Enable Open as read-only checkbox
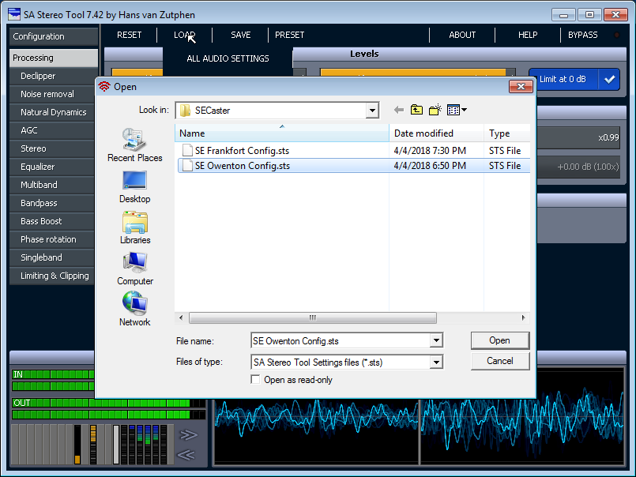636x477 pixels. point(255,380)
